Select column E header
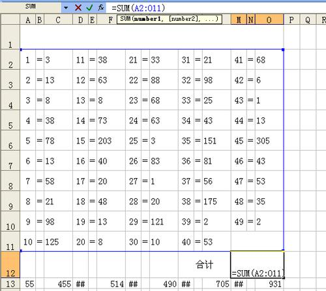 [93, 20]
